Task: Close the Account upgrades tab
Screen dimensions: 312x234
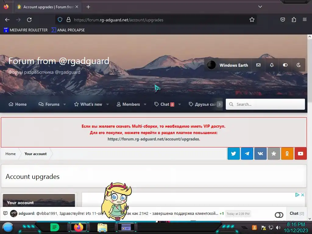Action: click(x=77, y=7)
